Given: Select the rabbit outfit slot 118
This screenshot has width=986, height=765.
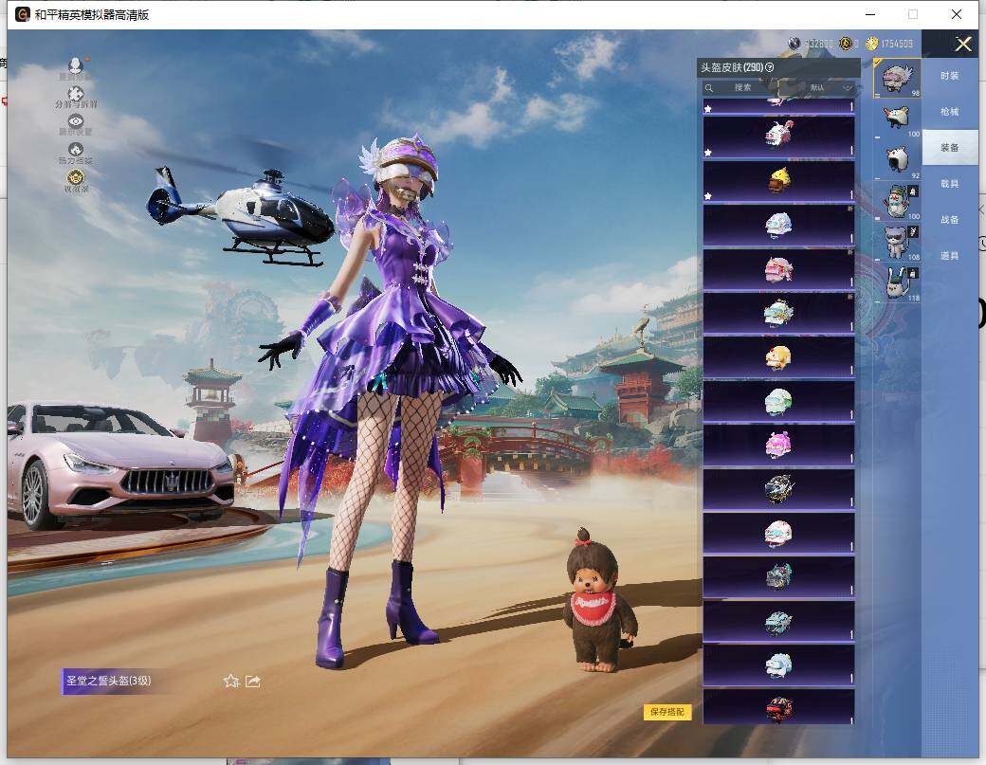Looking at the screenshot, I should [897, 283].
